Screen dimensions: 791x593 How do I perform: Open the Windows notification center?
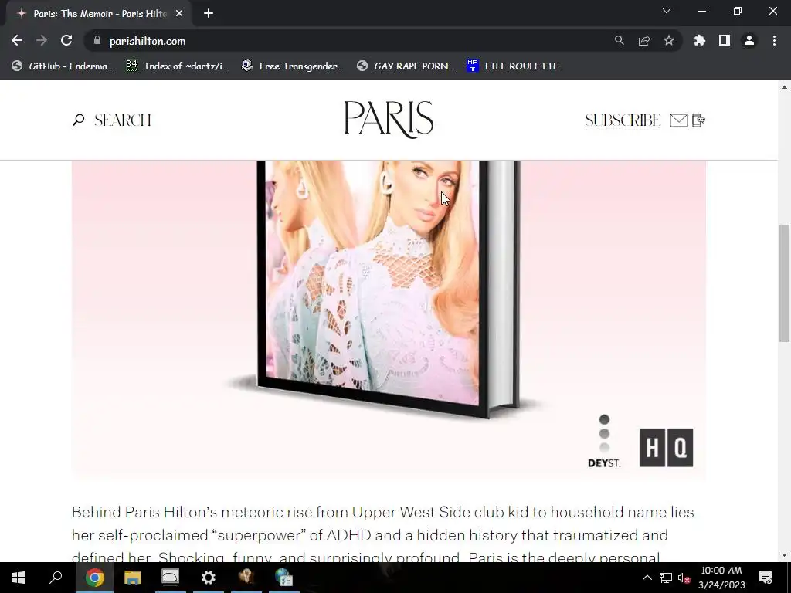pyautogui.click(x=766, y=578)
